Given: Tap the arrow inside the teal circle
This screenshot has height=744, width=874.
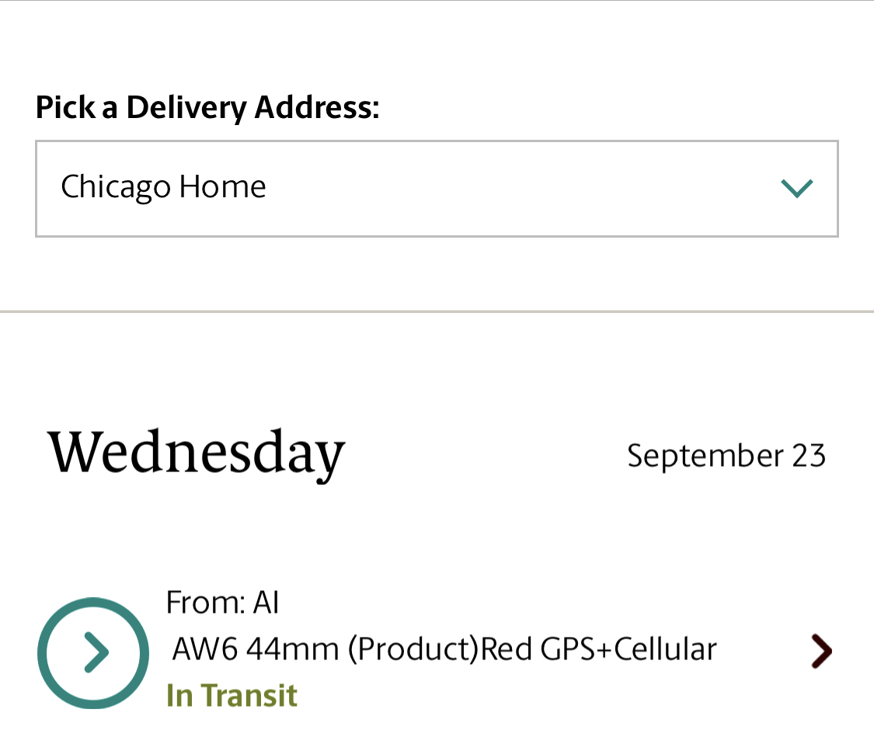Looking at the screenshot, I should point(96,652).
